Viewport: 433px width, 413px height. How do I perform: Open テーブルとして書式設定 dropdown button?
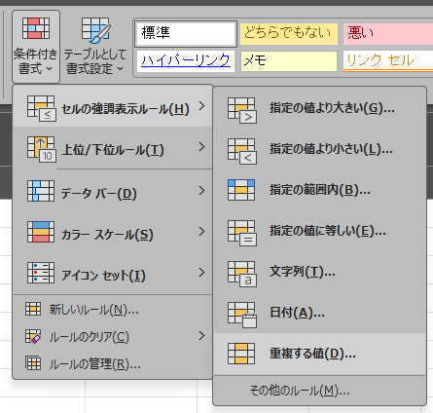(x=95, y=47)
